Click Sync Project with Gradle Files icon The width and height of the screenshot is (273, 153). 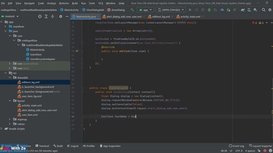pos(243,10)
